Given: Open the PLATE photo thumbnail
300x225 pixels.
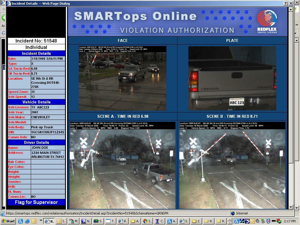Looking at the screenshot, I should coord(232,78).
